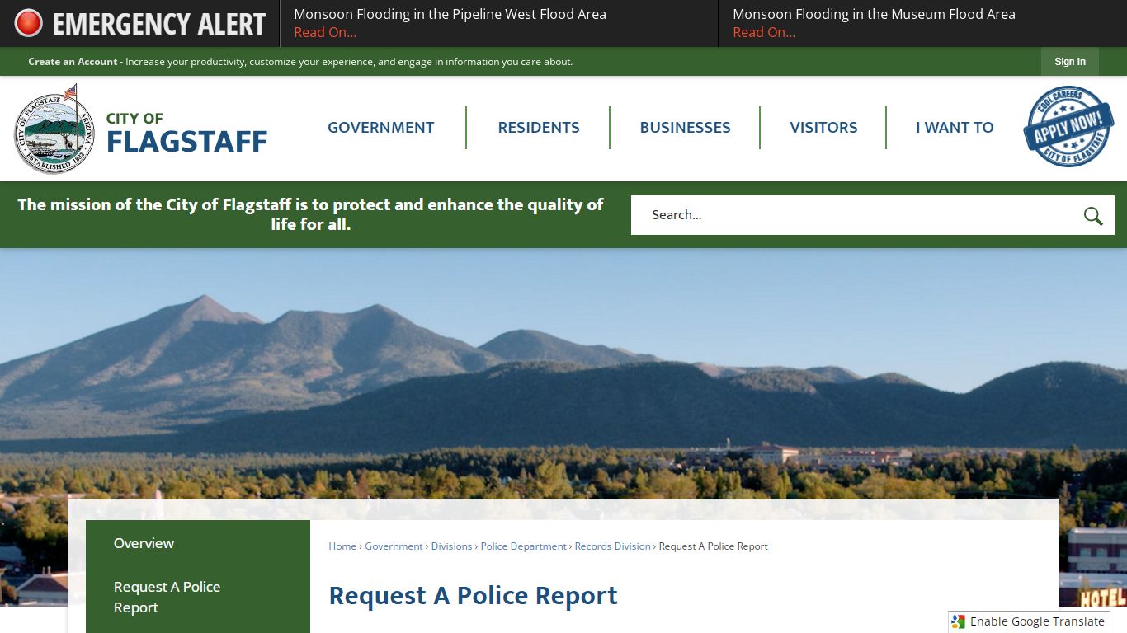The height and width of the screenshot is (633, 1127).
Task: Click the red emergency alert indicator icon
Action: [x=28, y=23]
